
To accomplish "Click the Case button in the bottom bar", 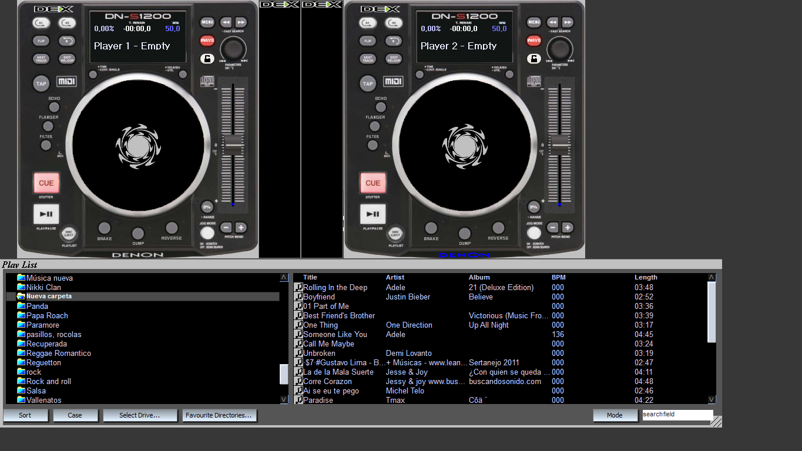I will point(75,415).
